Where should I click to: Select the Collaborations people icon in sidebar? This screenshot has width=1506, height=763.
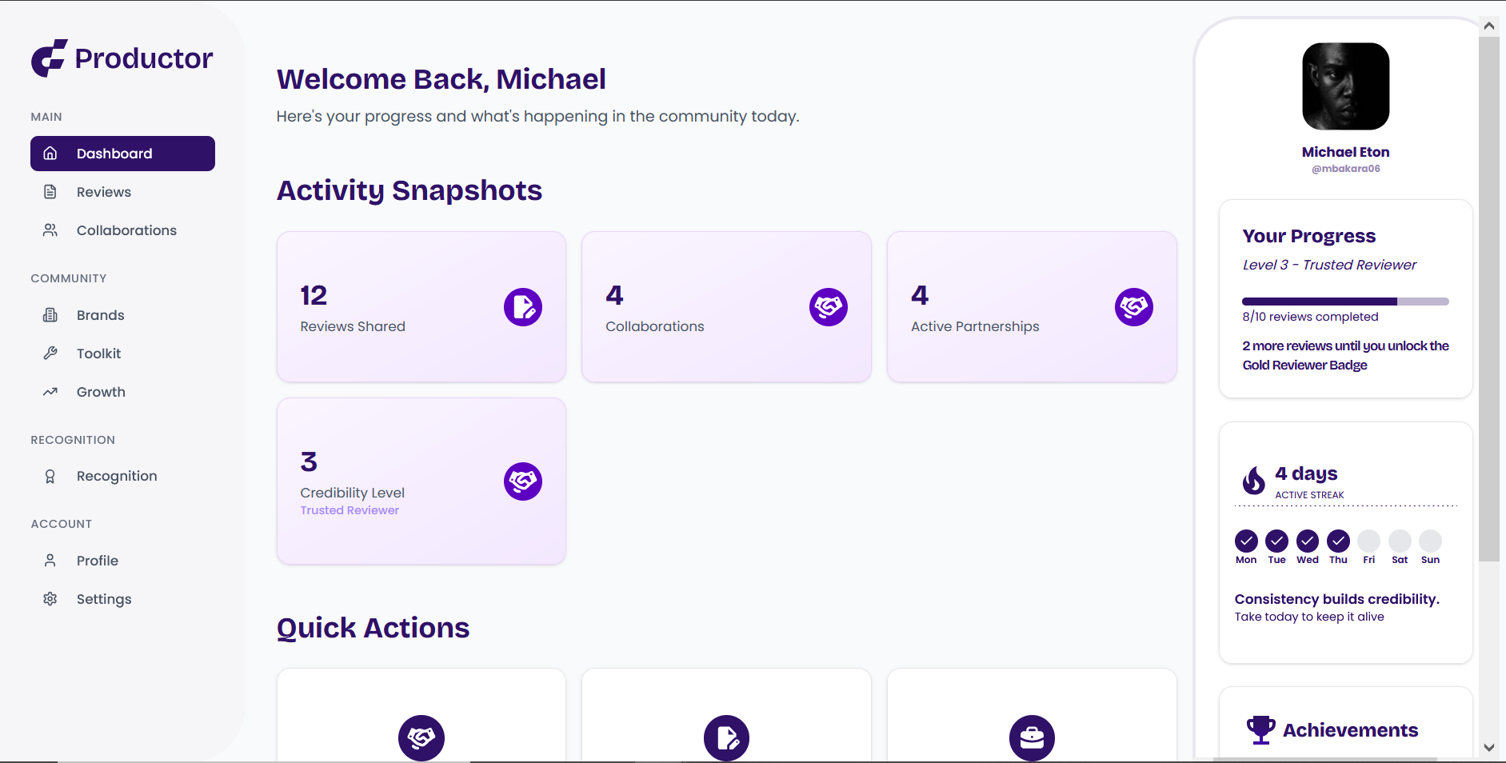tap(50, 230)
